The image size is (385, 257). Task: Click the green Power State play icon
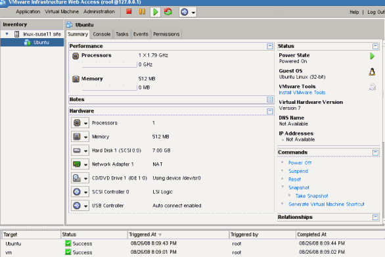tap(372, 56)
